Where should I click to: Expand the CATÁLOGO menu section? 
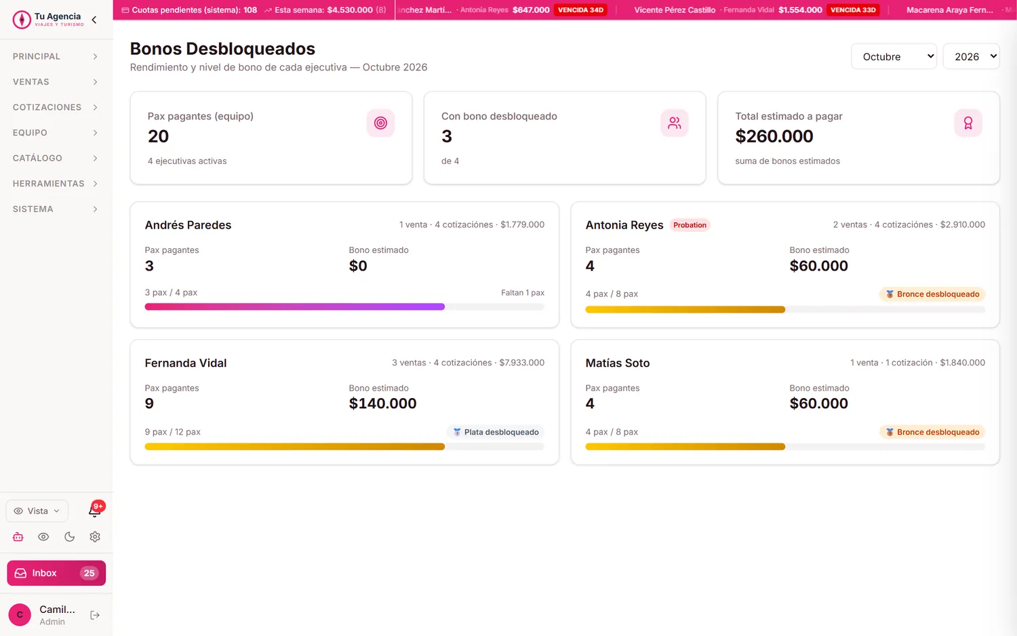coord(56,158)
